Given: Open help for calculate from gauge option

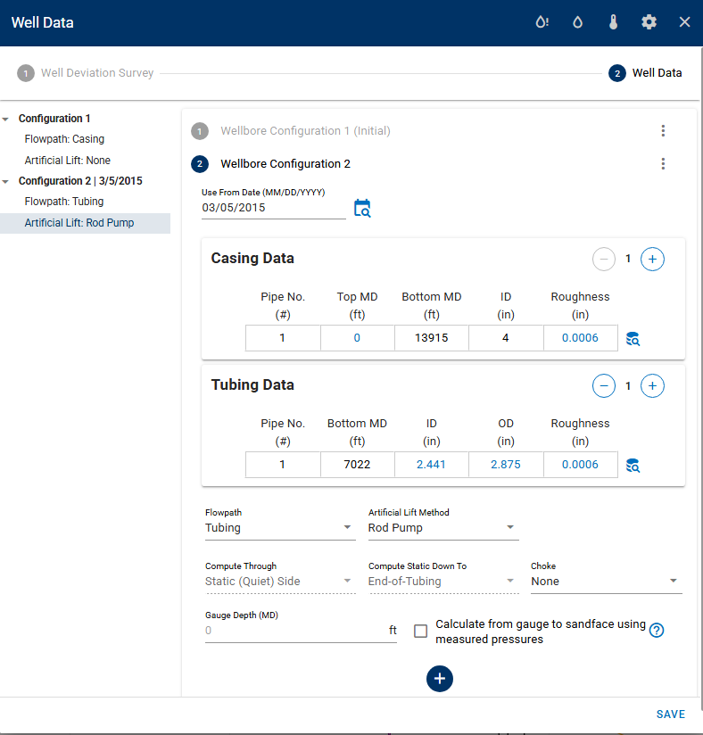Looking at the screenshot, I should pyautogui.click(x=657, y=631).
